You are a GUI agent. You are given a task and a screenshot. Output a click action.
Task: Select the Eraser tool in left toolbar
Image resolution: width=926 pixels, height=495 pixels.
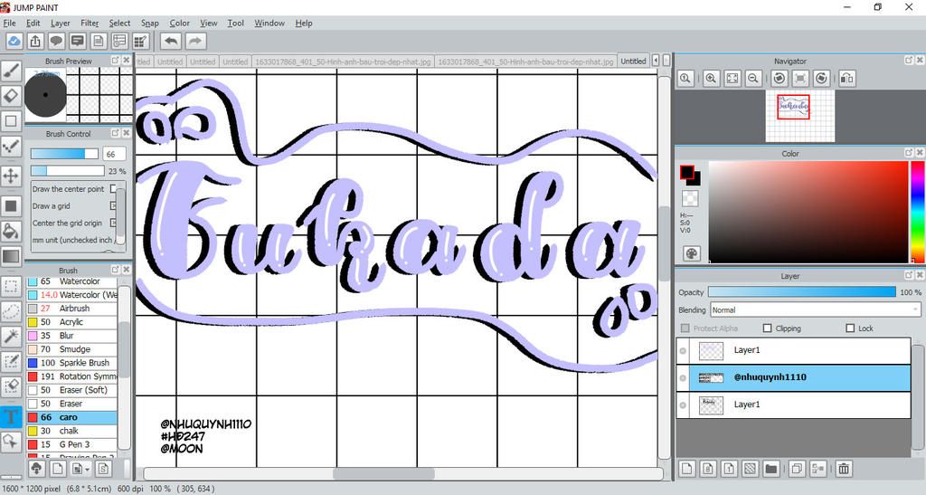tap(11, 96)
